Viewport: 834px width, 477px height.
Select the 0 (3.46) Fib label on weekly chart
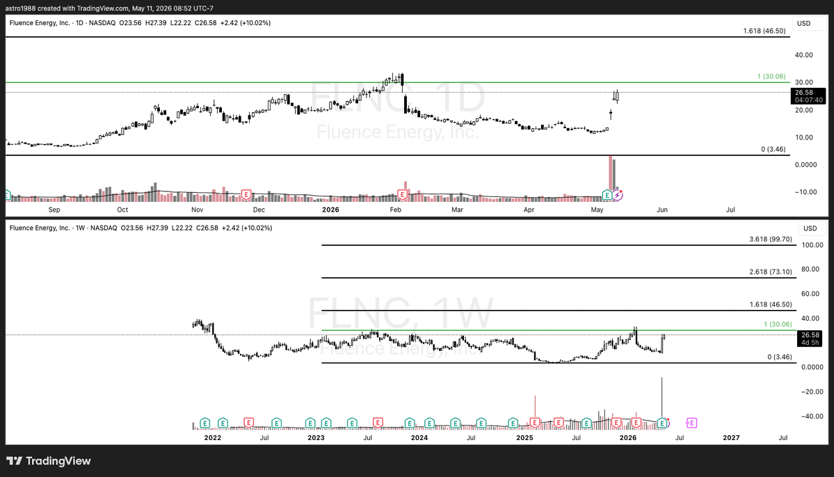[x=780, y=357]
